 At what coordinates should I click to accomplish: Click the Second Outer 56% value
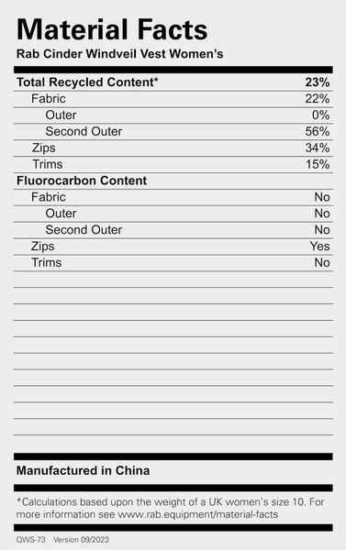[318, 131]
